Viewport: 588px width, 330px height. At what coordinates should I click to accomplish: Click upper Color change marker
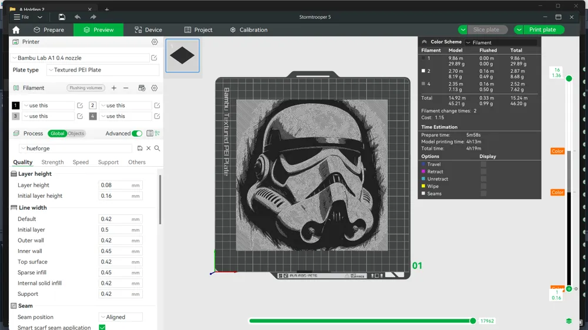pyautogui.click(x=557, y=151)
